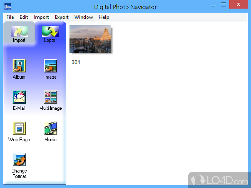Screen dimensions: 251x188
Task: Switch to the Export tab
Action: [x=50, y=34]
